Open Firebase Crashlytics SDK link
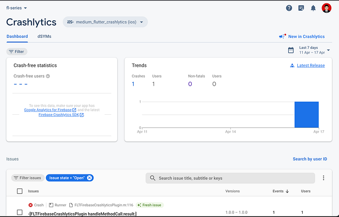 coord(61,115)
